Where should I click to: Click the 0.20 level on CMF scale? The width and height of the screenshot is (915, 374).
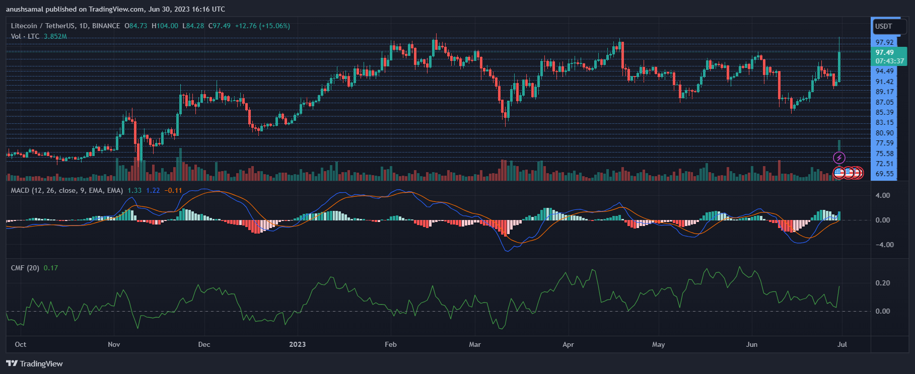tap(883, 283)
